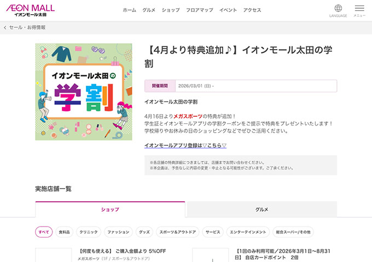
Task: Click the イオンモール太田の学割 subheading
Action: click(x=171, y=102)
